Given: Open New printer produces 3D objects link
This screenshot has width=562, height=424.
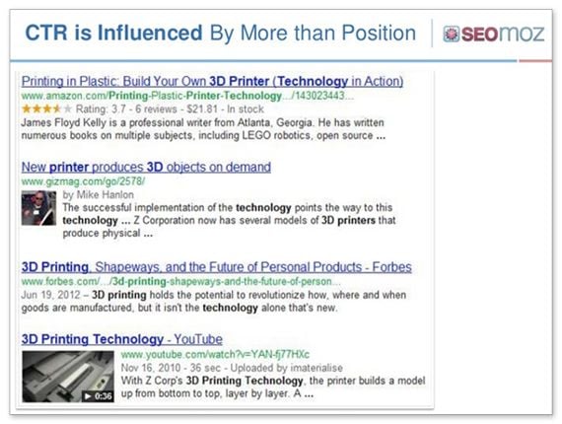Looking at the screenshot, I should (146, 167).
